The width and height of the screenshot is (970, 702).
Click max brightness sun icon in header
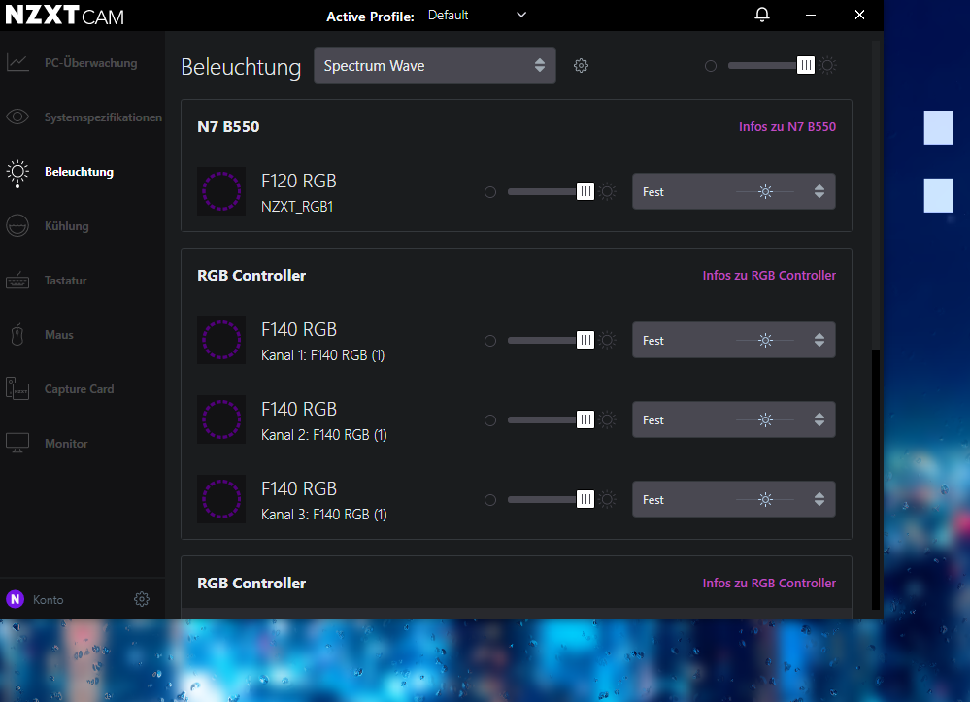pyautogui.click(x=827, y=66)
